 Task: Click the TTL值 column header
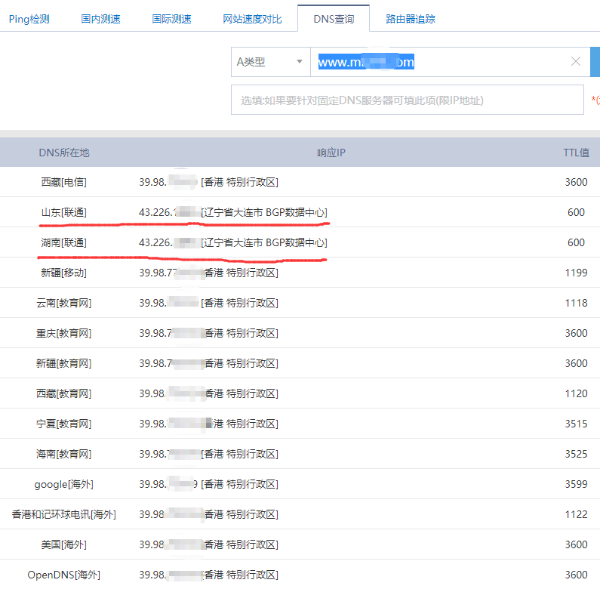576,153
